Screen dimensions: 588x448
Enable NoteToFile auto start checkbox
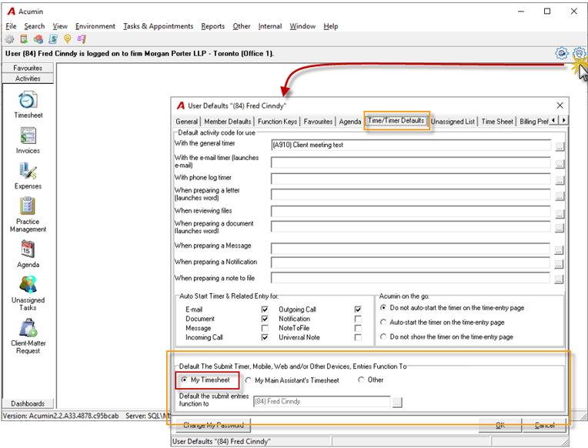(358, 329)
